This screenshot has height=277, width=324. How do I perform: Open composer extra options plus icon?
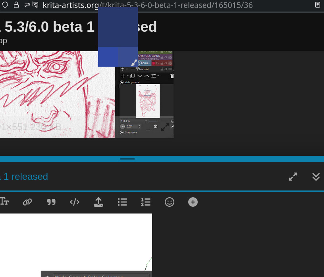tap(193, 202)
